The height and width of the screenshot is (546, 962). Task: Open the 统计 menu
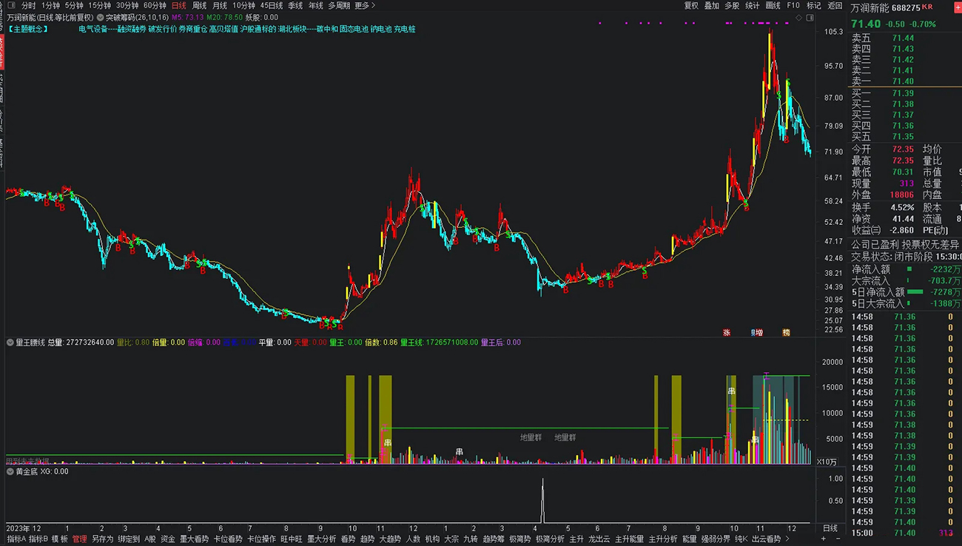click(753, 5)
